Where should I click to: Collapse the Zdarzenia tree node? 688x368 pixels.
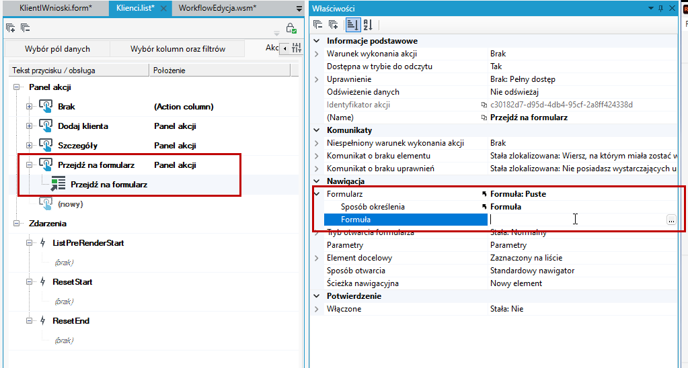click(x=17, y=224)
